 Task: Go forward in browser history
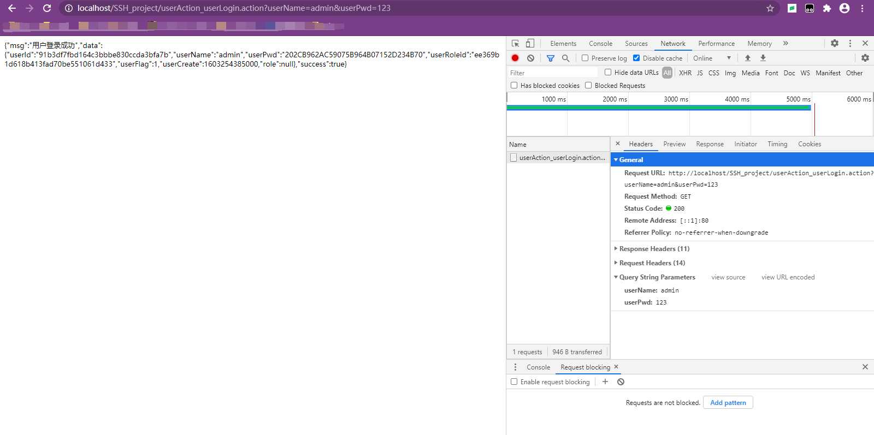tap(29, 8)
